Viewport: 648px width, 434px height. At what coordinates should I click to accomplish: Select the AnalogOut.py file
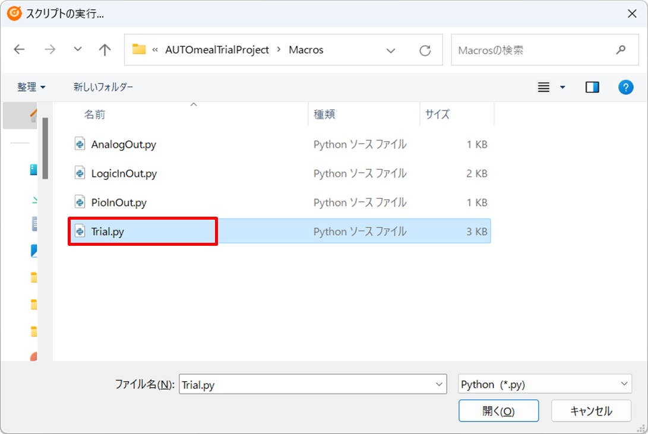(124, 144)
